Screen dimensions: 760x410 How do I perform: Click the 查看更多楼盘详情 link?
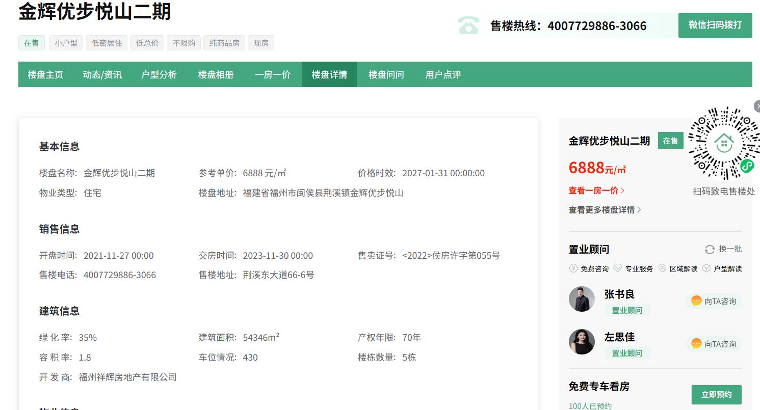point(605,210)
